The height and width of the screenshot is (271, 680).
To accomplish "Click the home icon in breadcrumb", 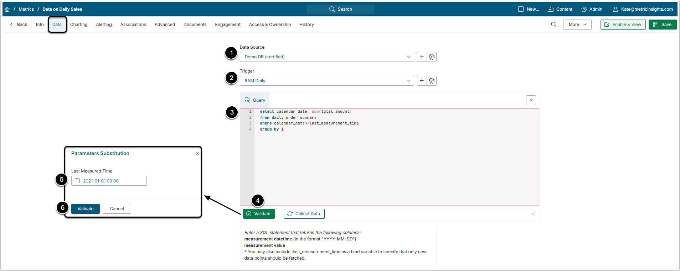I will (x=7, y=9).
